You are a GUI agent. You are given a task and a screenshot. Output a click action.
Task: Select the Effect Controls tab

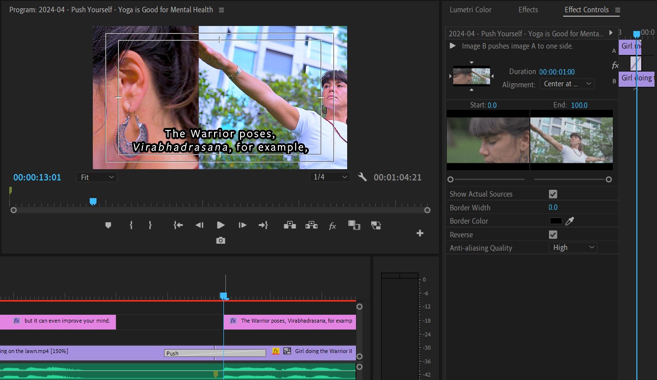tap(586, 10)
